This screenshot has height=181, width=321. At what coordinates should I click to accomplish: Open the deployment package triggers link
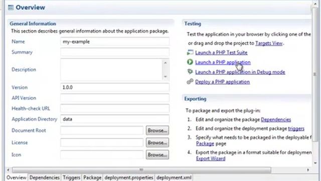pos(296,129)
